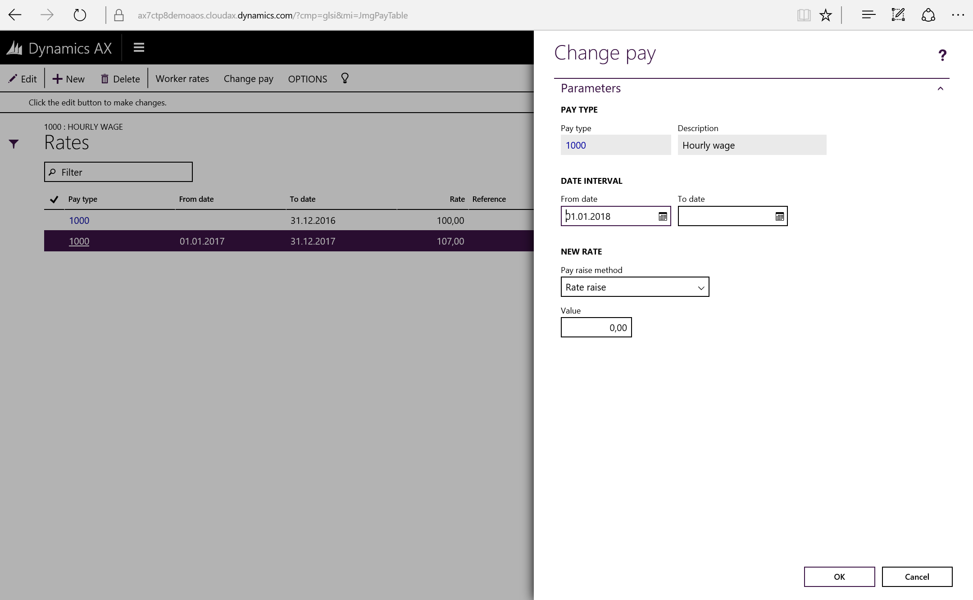
Task: Click the help question mark icon
Action: [x=942, y=55]
